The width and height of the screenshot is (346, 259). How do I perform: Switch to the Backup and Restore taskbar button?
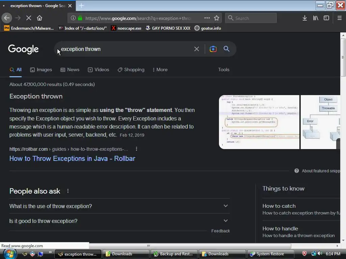(174, 254)
